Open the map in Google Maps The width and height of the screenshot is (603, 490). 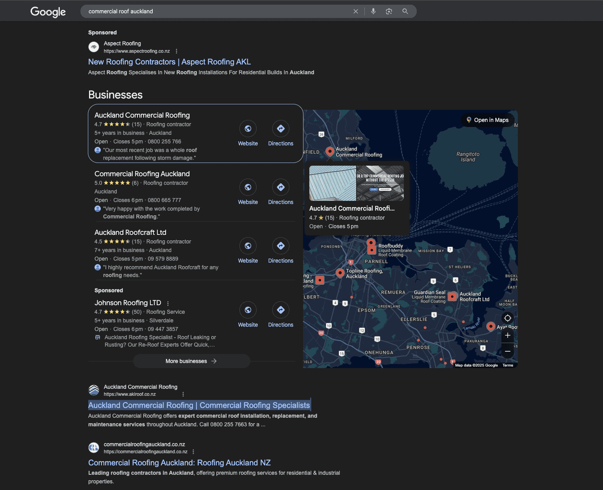[487, 120]
